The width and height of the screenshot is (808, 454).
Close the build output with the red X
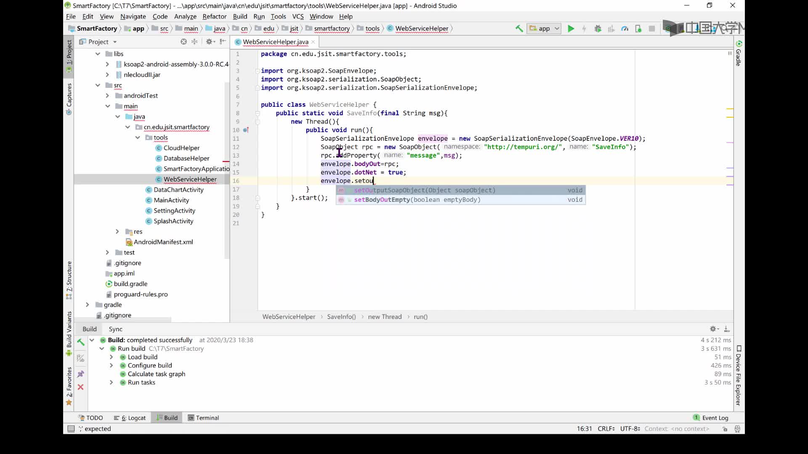click(x=80, y=387)
